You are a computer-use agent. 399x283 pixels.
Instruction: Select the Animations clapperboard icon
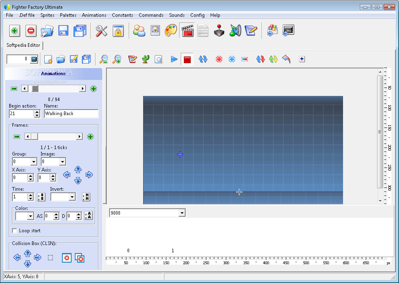[187, 30]
